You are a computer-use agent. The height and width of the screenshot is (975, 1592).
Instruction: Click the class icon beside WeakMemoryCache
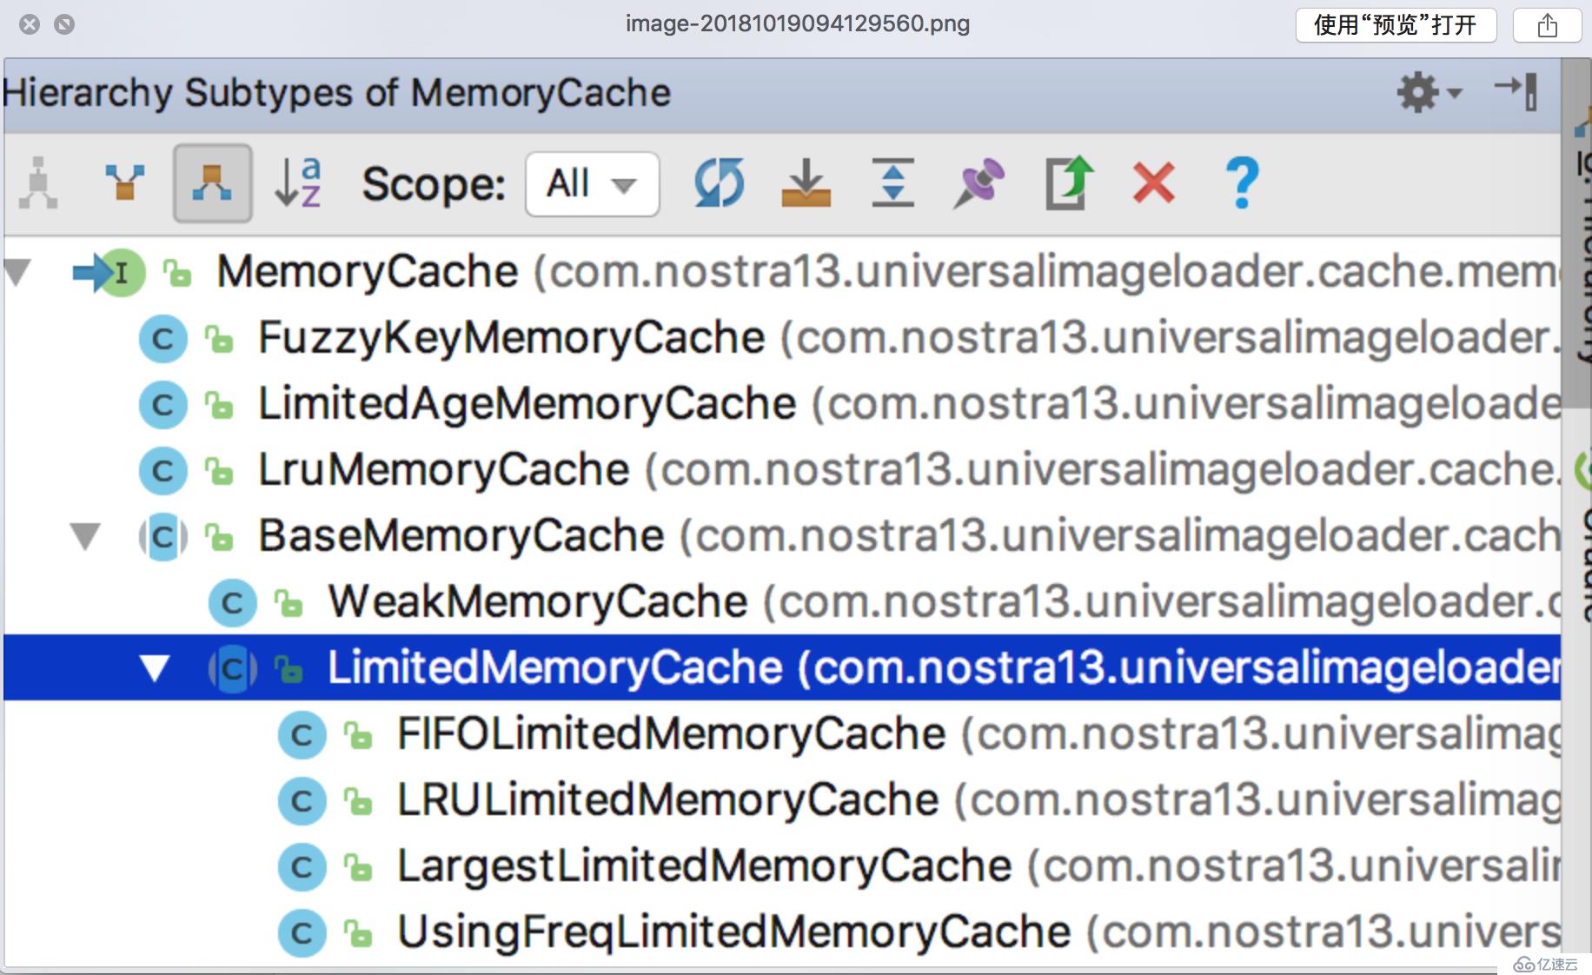233,603
